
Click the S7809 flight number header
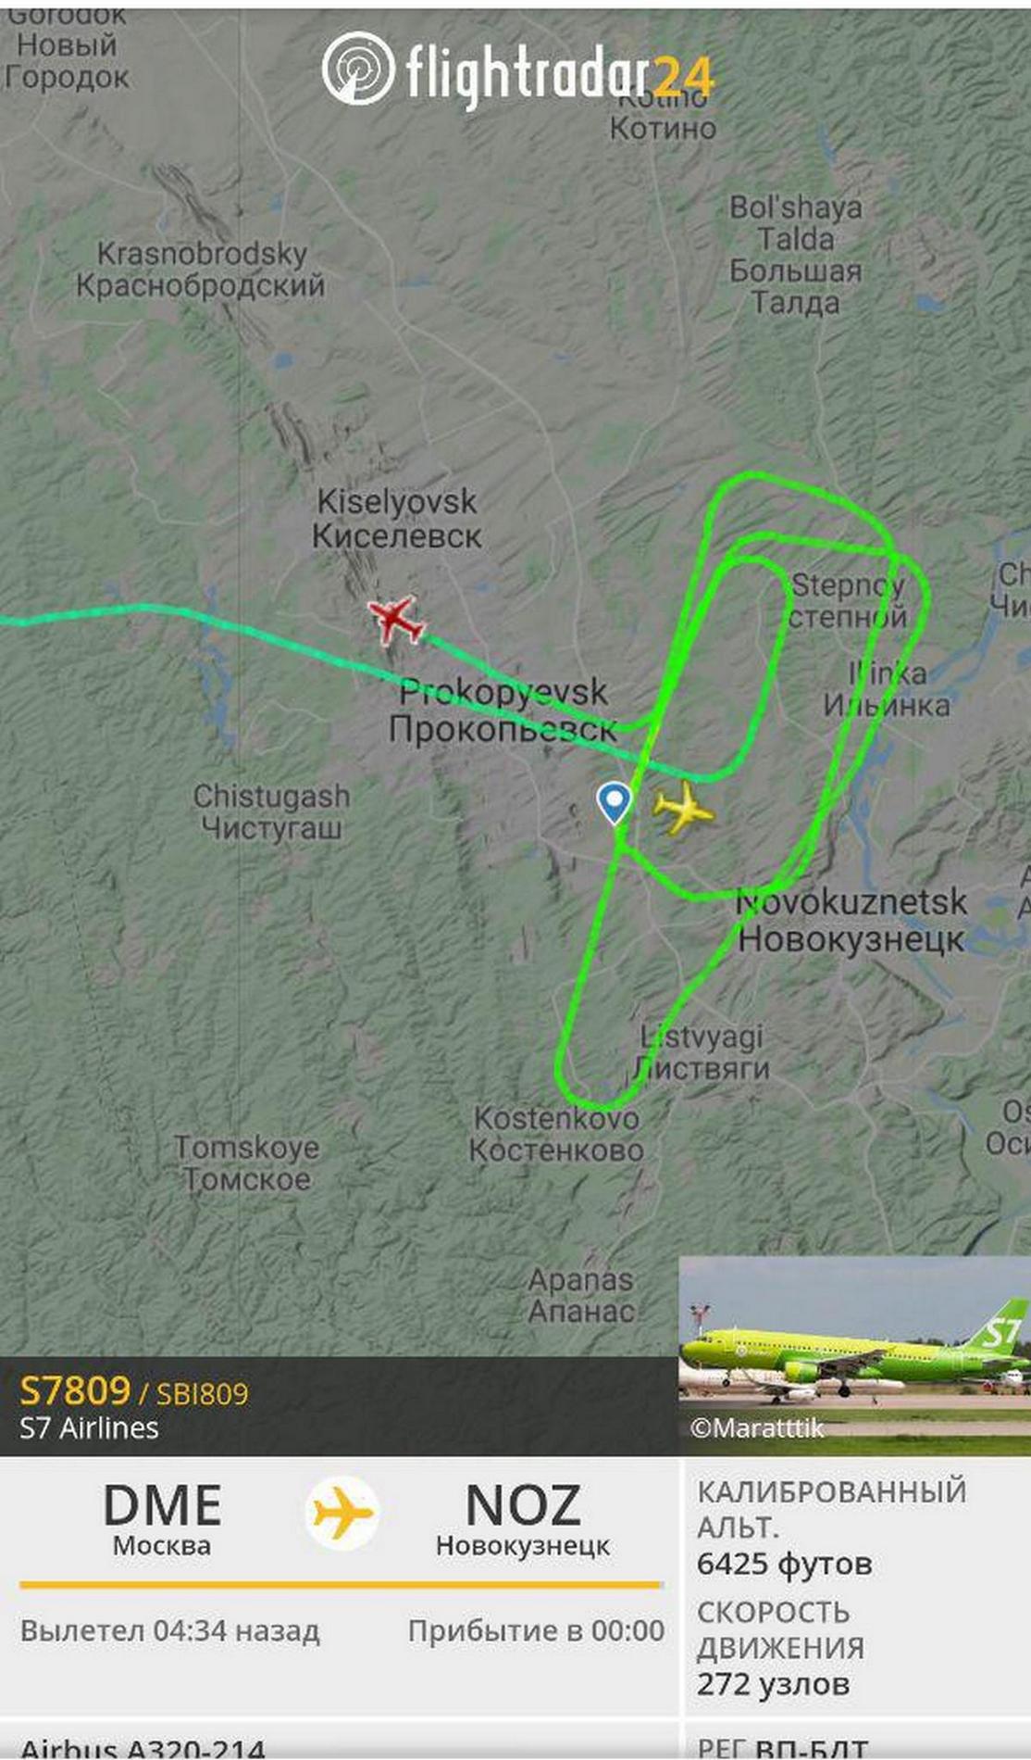coord(75,1391)
